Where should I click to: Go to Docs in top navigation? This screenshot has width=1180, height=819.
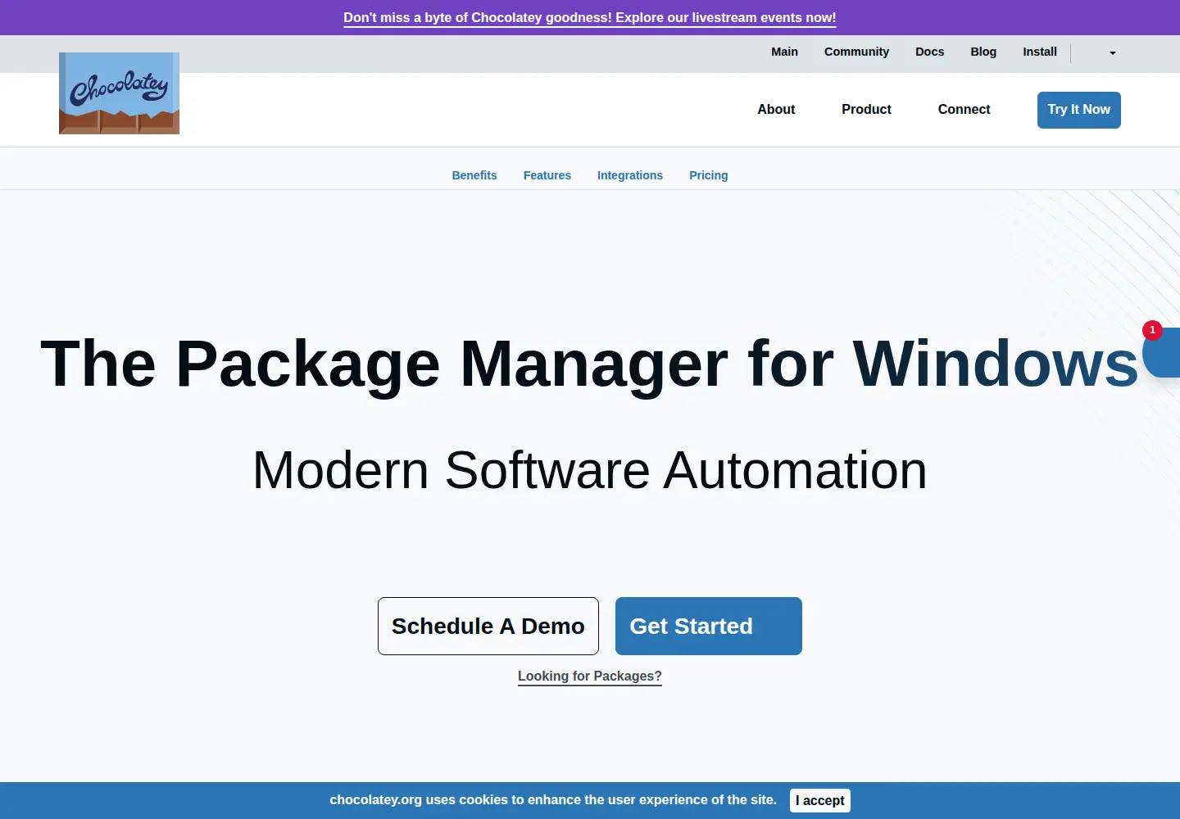coord(929,52)
